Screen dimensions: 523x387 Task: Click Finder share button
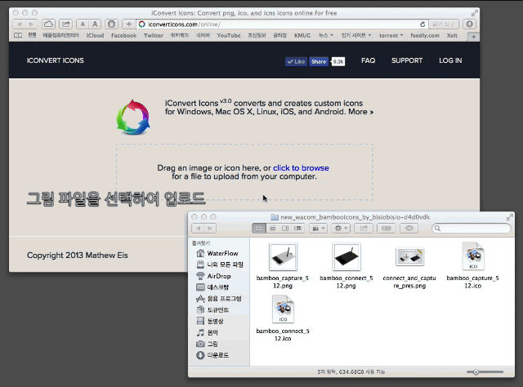coord(364,229)
